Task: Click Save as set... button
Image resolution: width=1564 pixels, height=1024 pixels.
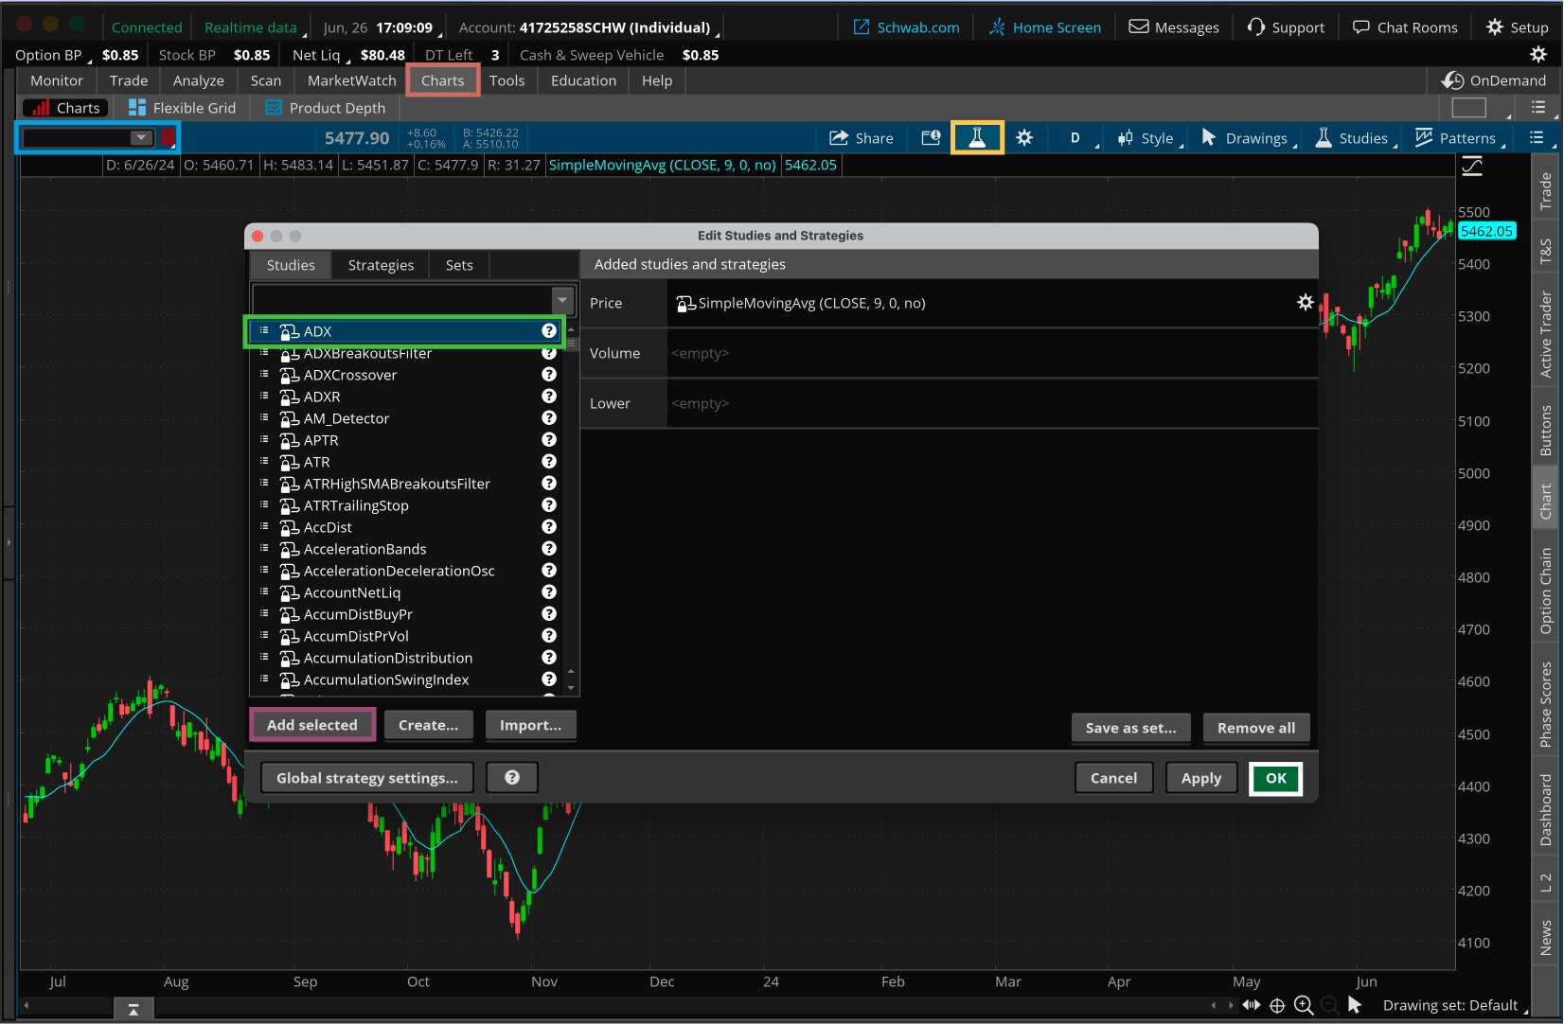Action: pyautogui.click(x=1131, y=728)
